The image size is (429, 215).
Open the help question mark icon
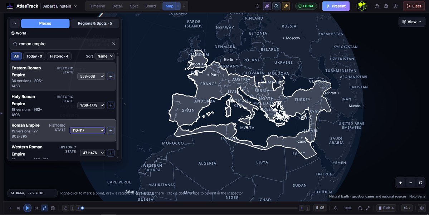pos(377,6)
